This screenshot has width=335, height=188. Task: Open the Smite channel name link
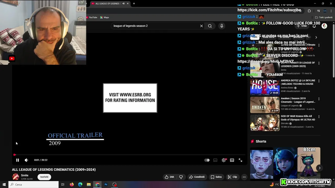(x=25, y=175)
